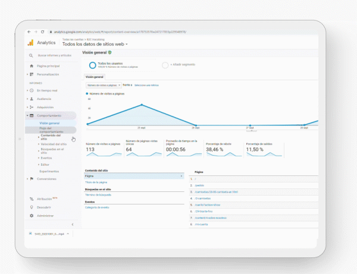Click the Número de visitas a páginas 113 metric

click(x=104, y=149)
